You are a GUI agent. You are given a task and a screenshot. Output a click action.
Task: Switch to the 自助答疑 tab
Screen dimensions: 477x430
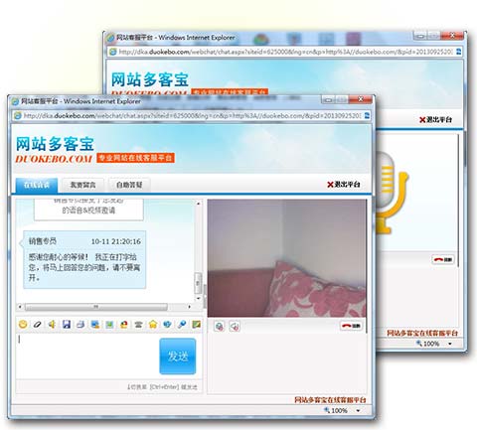pyautogui.click(x=129, y=185)
